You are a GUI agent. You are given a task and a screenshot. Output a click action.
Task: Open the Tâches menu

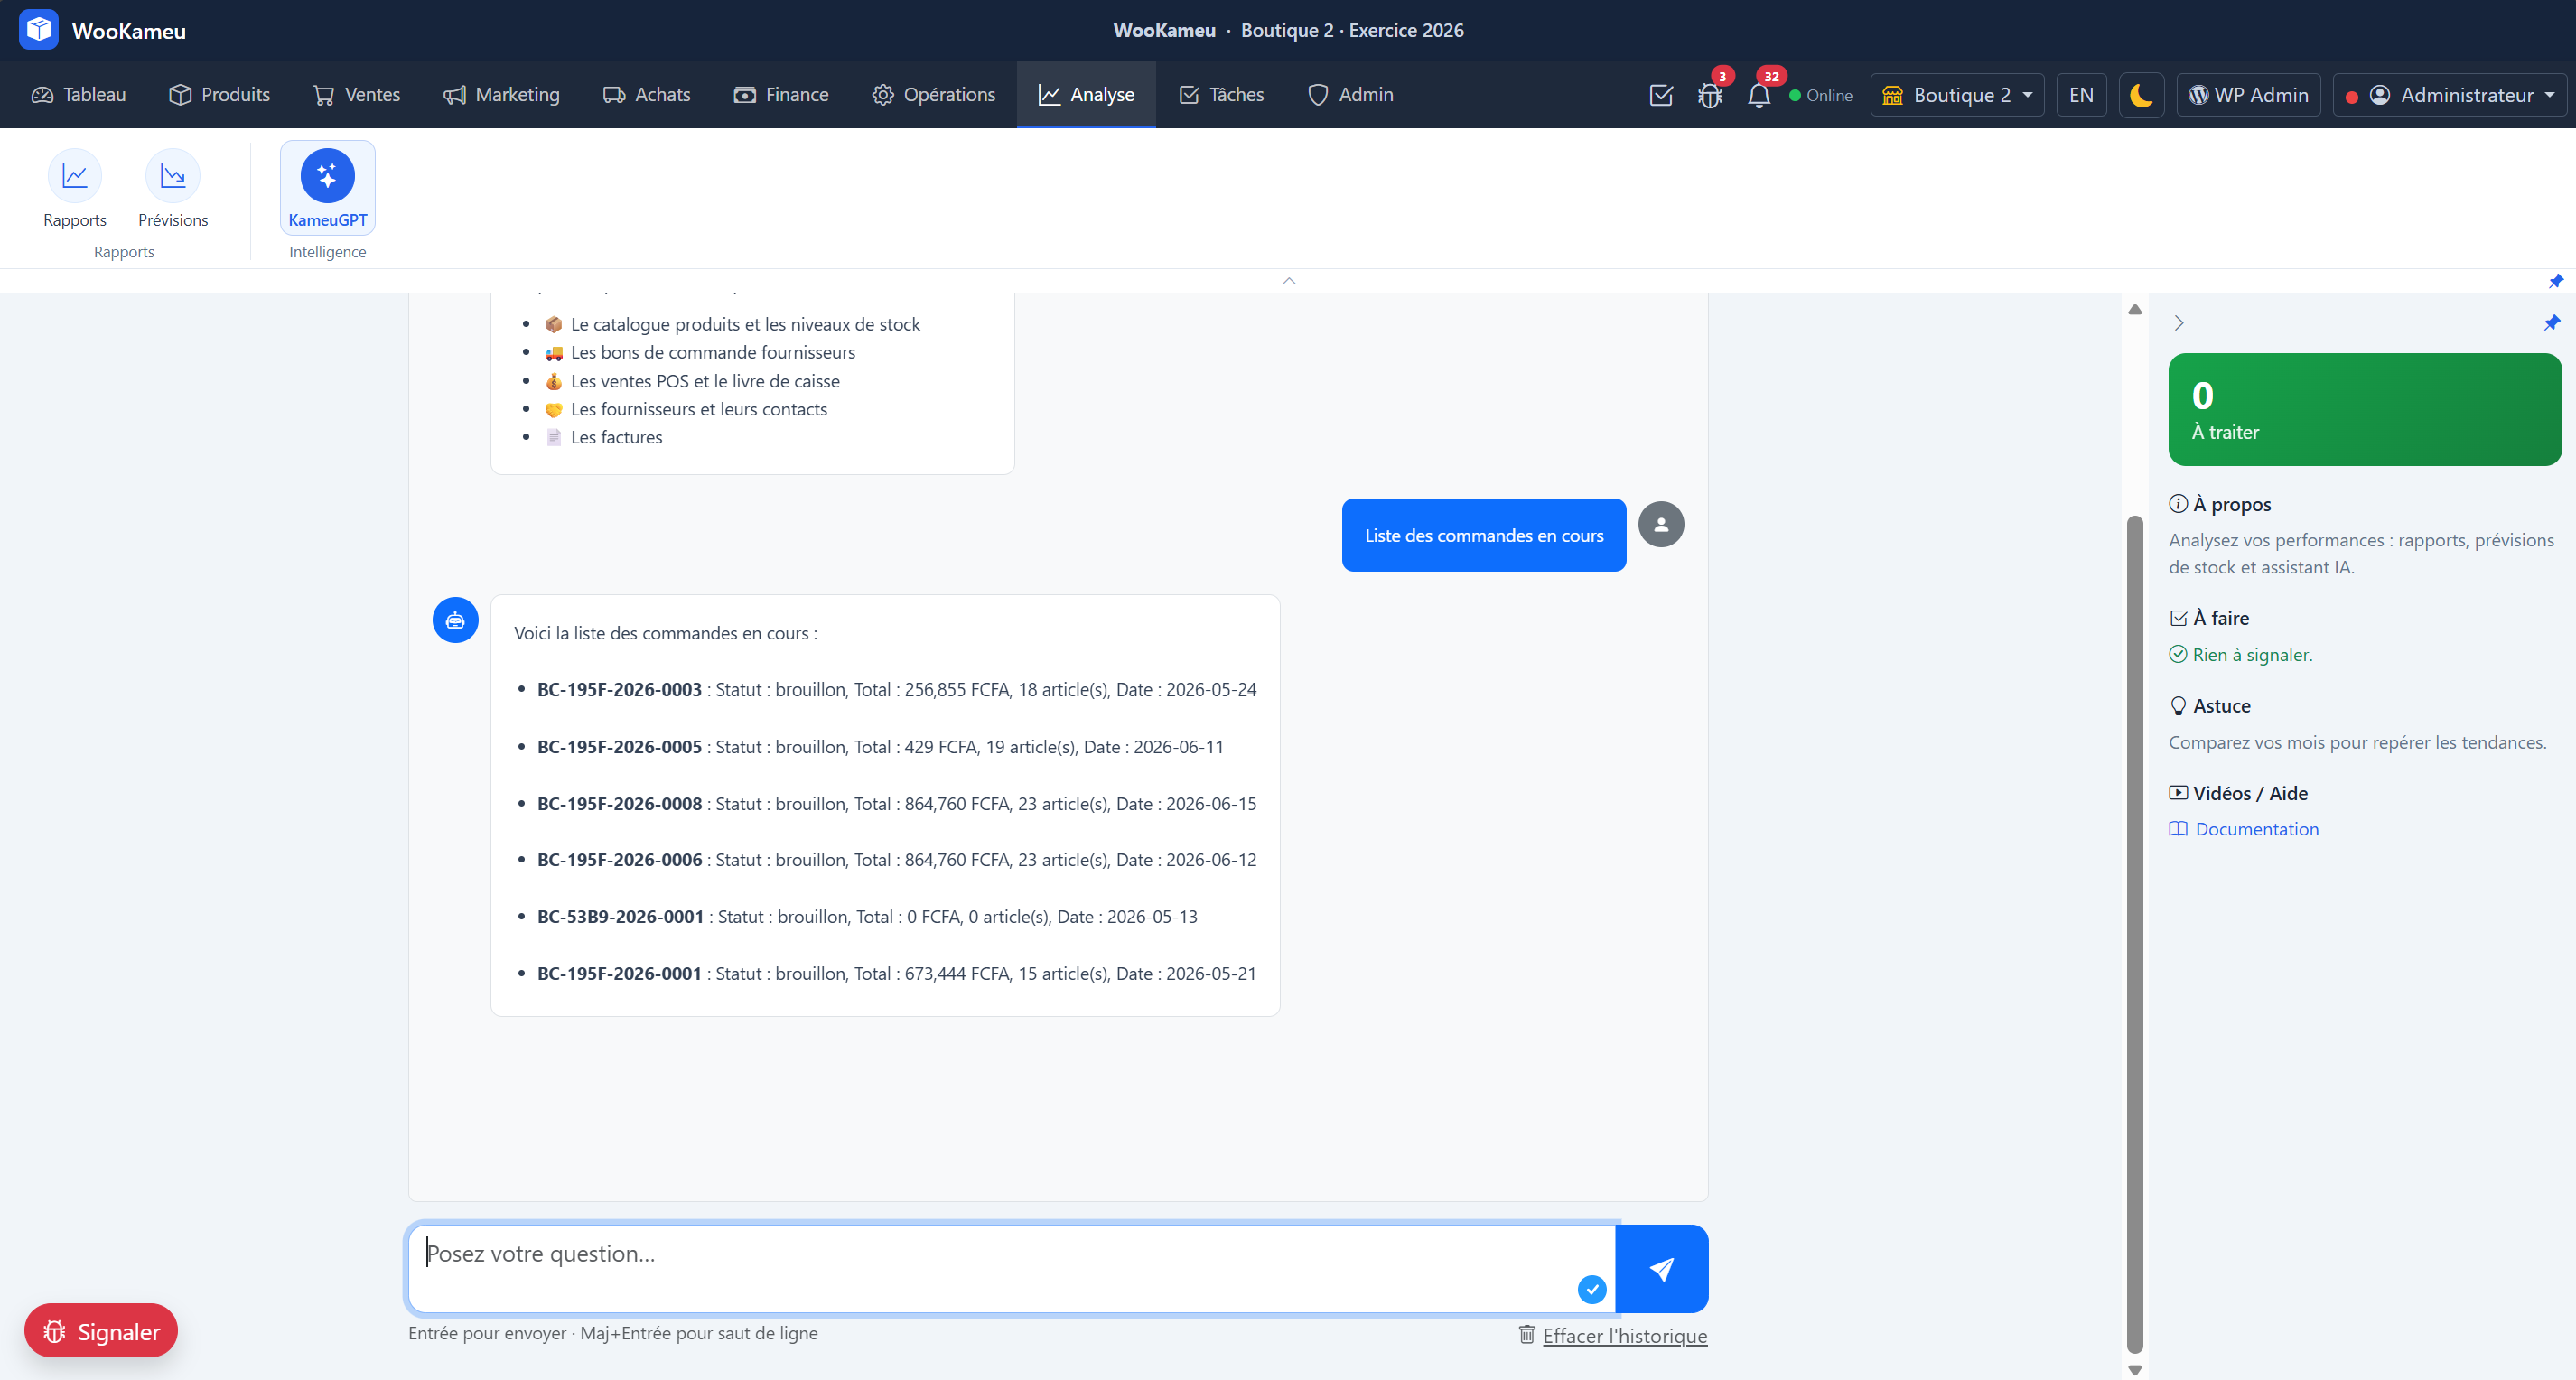point(1222,95)
